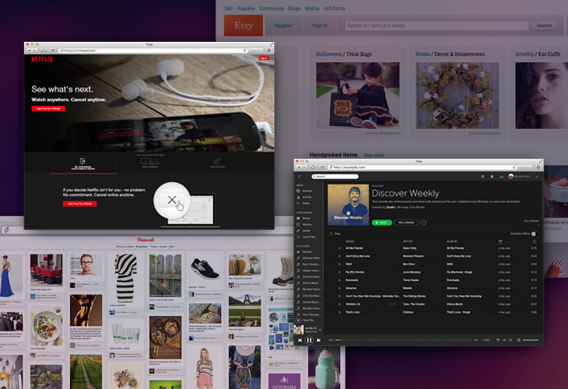The width and height of the screenshot is (568, 389).
Task: Click Join Free for a Month under See what's next
Action: tap(48, 109)
